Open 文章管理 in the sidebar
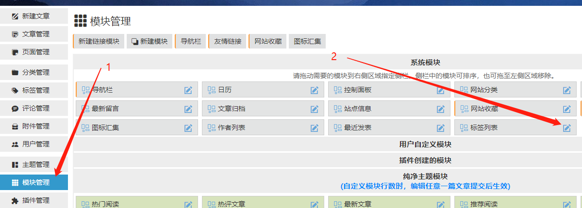582x208 pixels. point(34,34)
